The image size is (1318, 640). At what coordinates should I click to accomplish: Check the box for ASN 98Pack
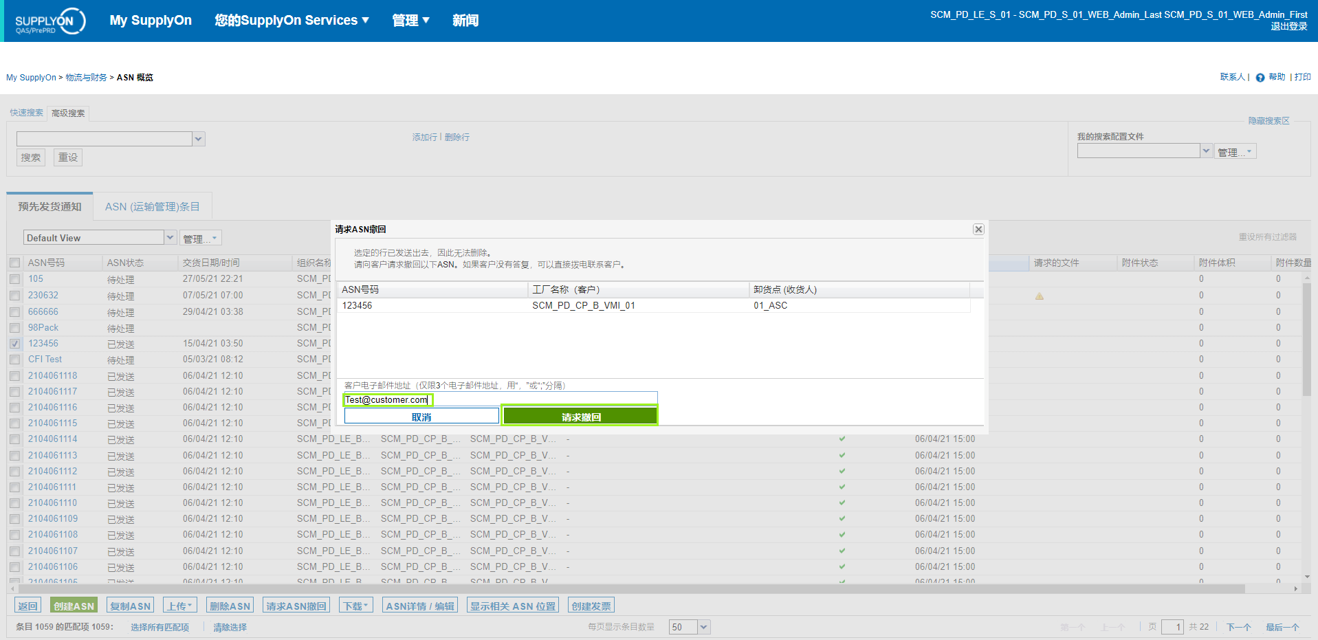click(14, 328)
